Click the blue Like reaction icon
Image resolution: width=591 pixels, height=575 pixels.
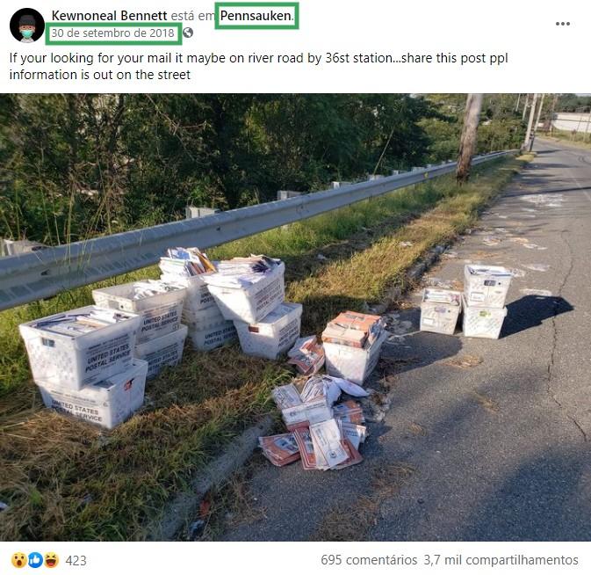click(35, 560)
